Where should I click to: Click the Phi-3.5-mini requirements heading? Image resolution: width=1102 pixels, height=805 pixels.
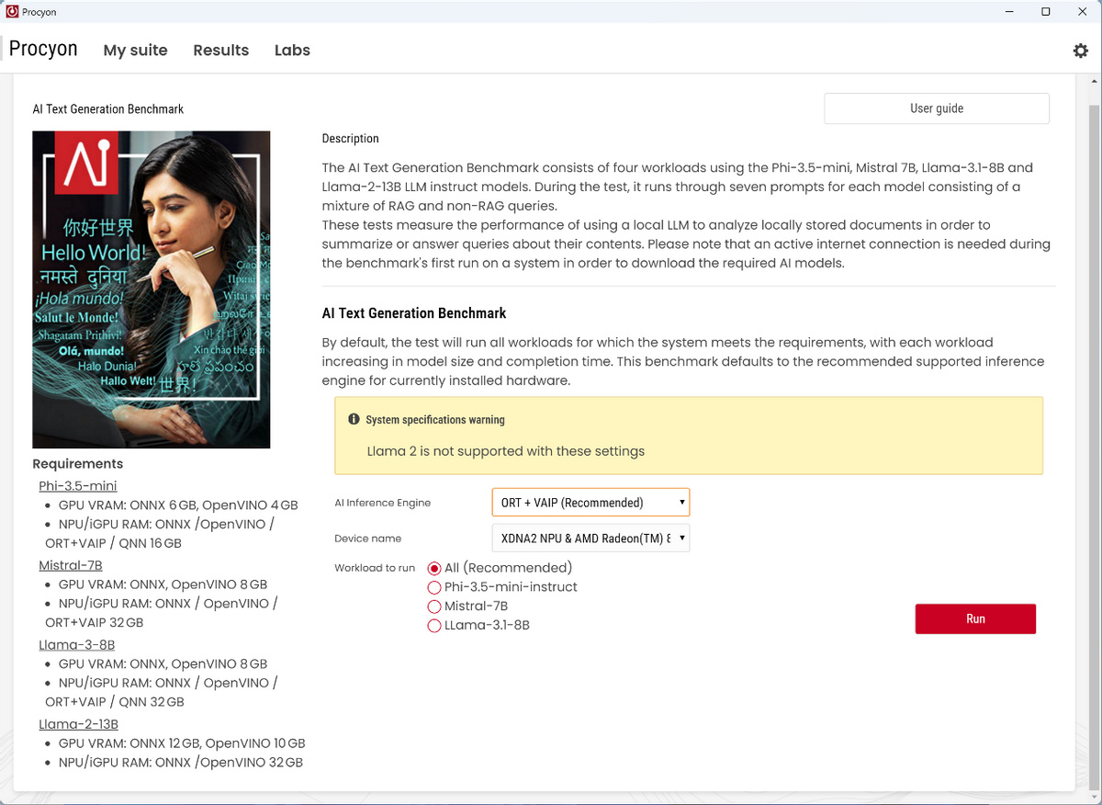click(78, 485)
